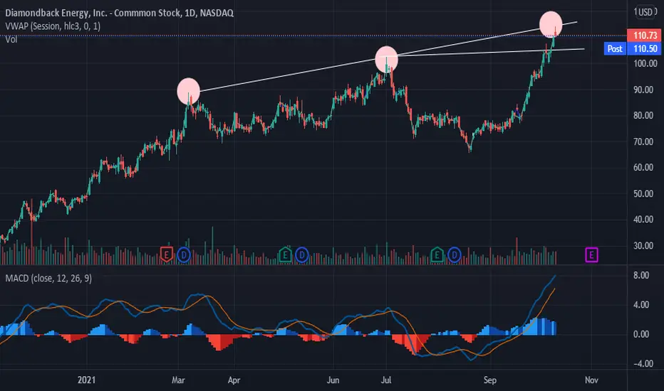
Task: Click the 80.00 price axis label
Action: (x=645, y=115)
